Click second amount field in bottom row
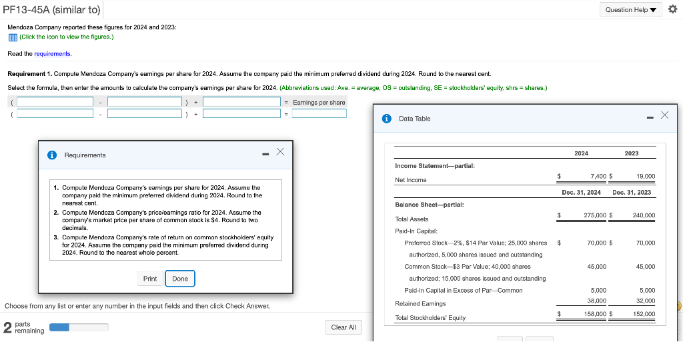The height and width of the screenshot is (342, 683). pyautogui.click(x=145, y=113)
